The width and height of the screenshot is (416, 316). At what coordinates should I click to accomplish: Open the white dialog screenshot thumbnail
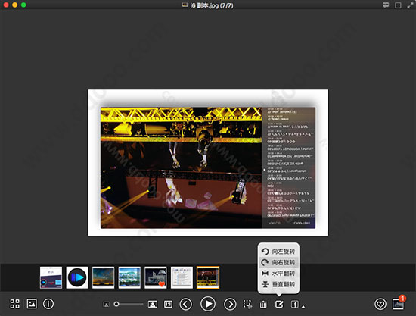(182, 277)
